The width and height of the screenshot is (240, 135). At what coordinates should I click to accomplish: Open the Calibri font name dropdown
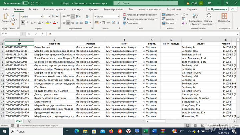[41, 16]
